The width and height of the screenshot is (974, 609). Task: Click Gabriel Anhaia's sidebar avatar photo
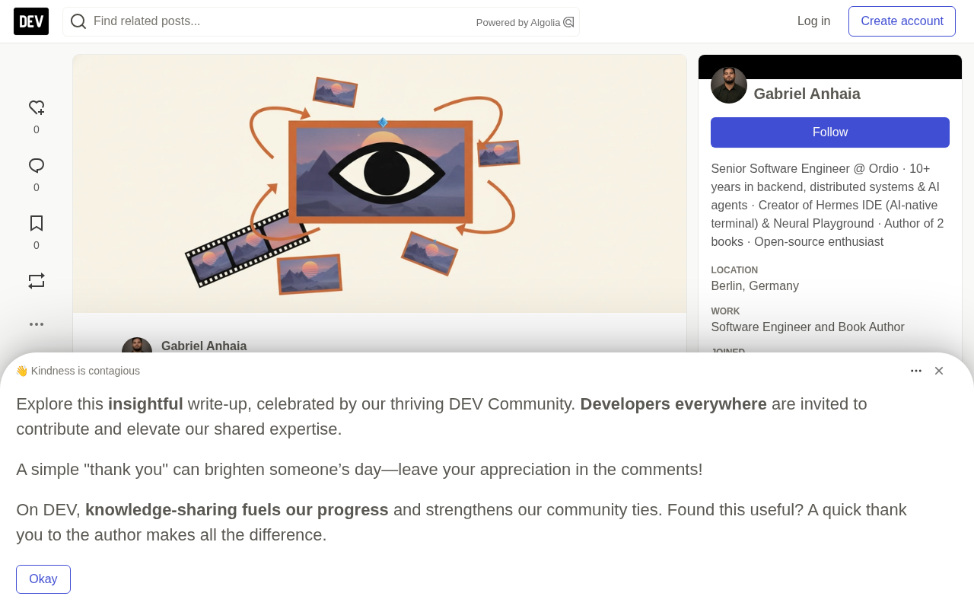pyautogui.click(x=729, y=85)
